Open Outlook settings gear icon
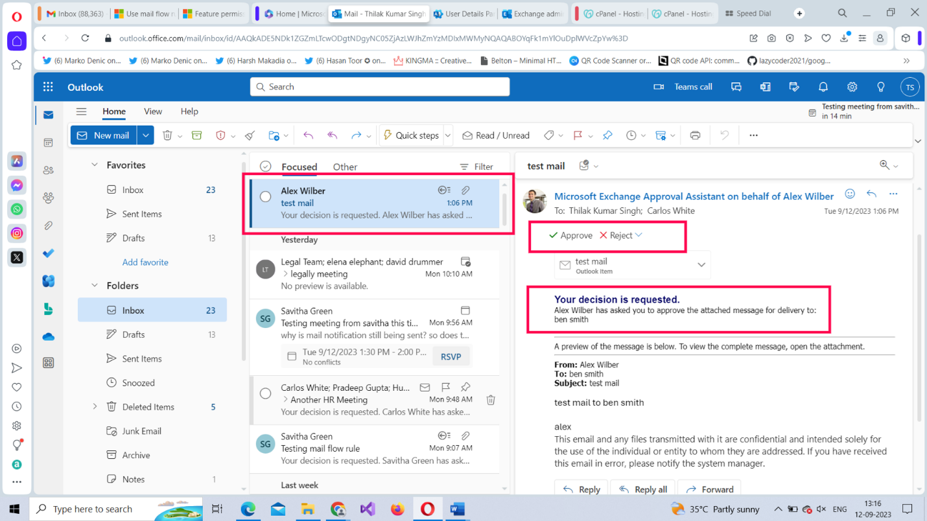927x521 pixels. coord(852,87)
